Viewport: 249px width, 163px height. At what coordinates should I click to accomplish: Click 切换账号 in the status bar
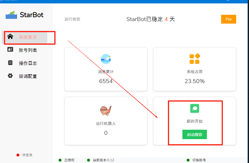click(199, 160)
